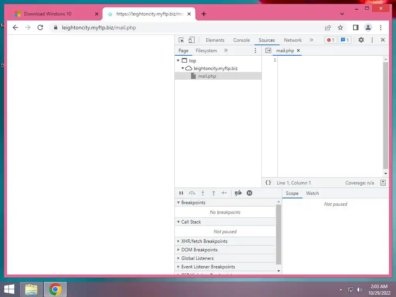Click the red error count badge
The height and width of the screenshot is (297, 396).
[331, 40]
